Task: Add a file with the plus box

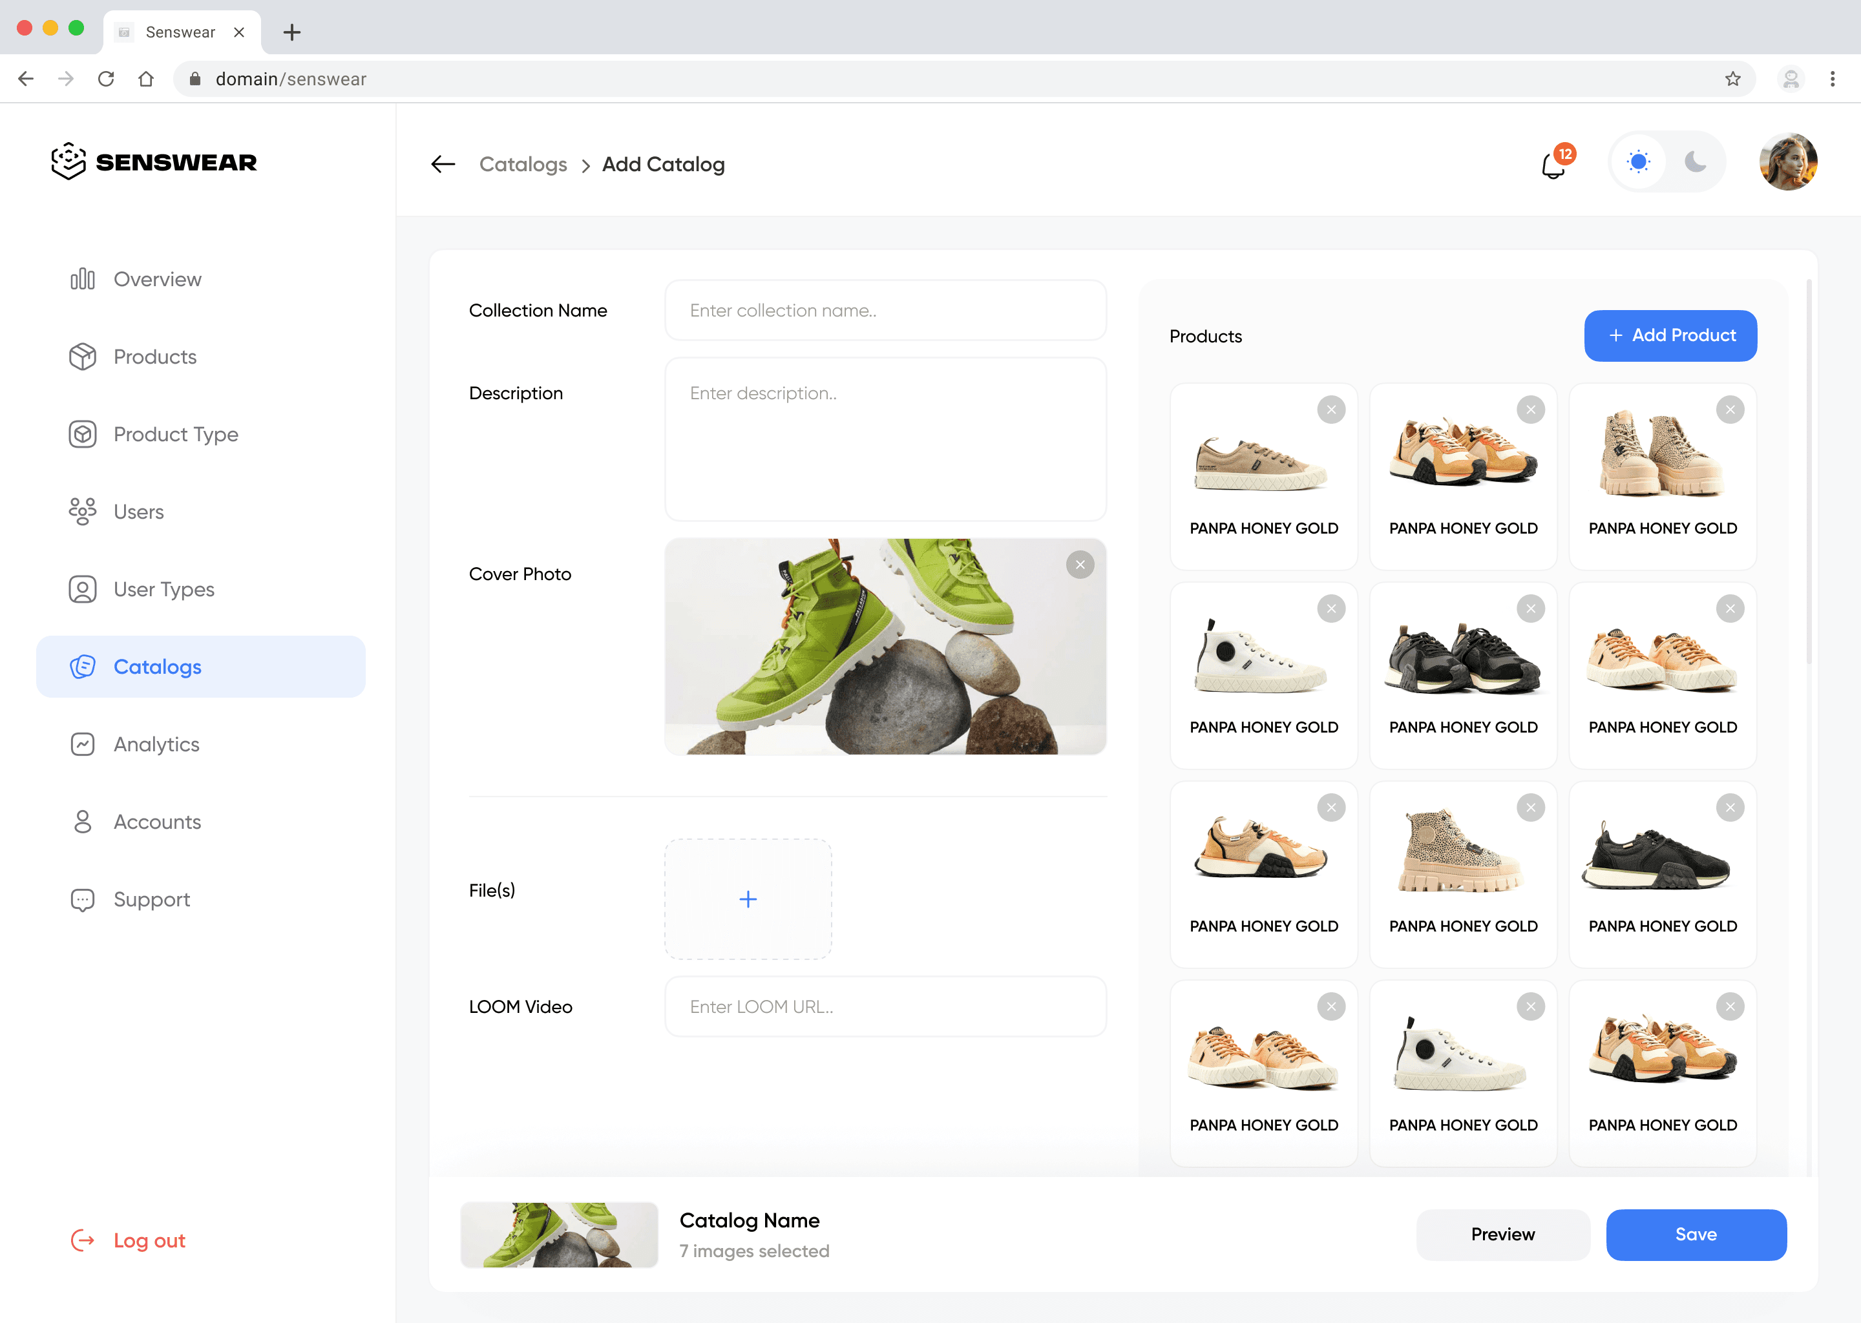Action: pyautogui.click(x=748, y=899)
